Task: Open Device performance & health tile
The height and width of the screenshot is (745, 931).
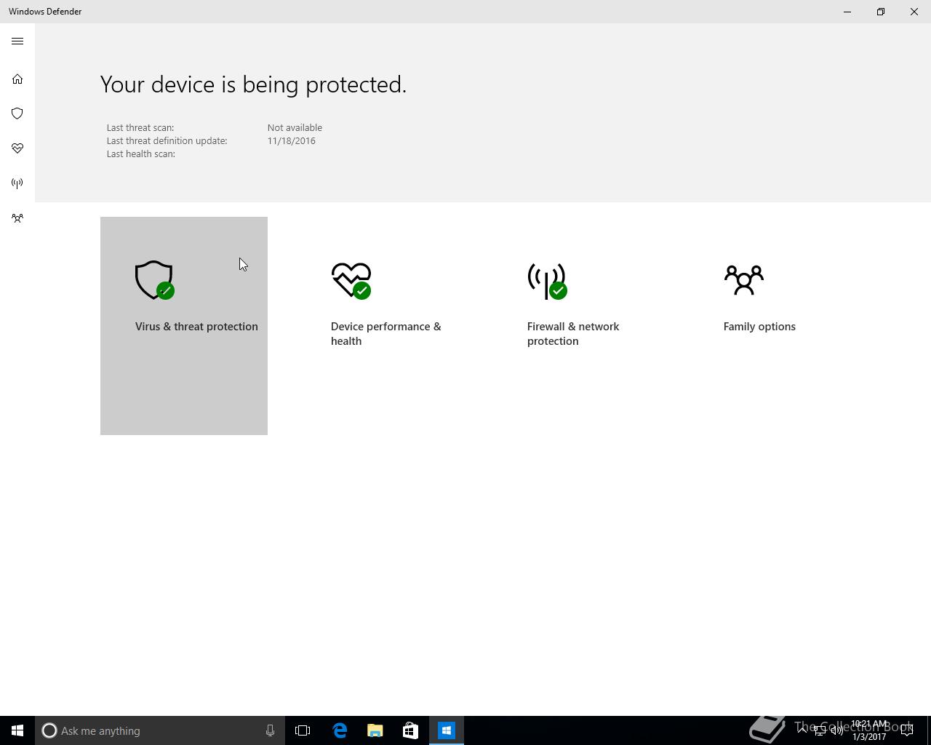Action: coord(380,326)
